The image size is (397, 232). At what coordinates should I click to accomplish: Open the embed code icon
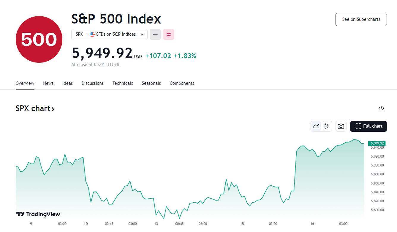[381, 108]
